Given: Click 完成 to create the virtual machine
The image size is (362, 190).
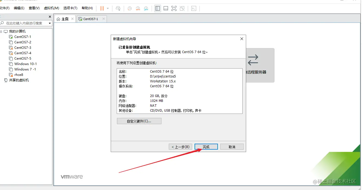Looking at the screenshot, I should (206, 147).
